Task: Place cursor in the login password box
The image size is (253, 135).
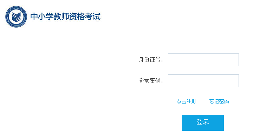Action: 203,81
